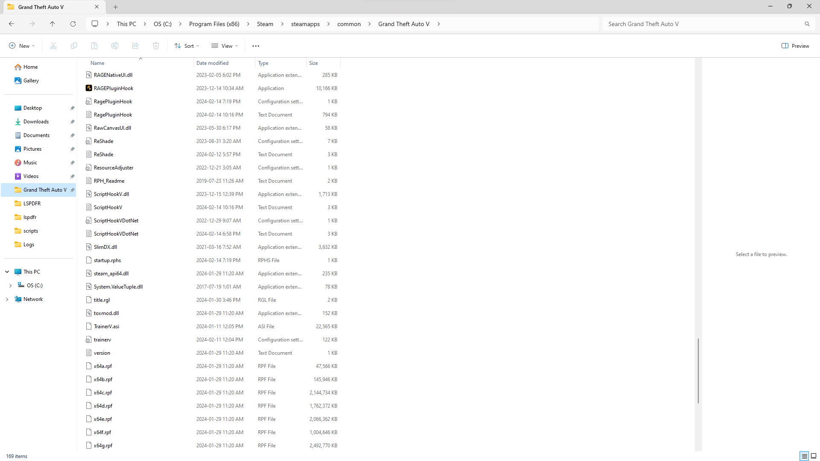Screen dimensions: 820x461
Task: Select the TrainerV.asi file
Action: 106,326
